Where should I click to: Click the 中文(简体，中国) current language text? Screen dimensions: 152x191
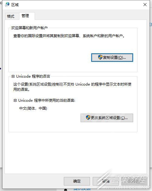pos(33,108)
